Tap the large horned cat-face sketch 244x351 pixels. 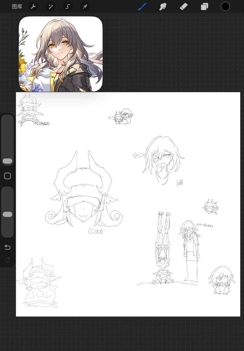84,189
